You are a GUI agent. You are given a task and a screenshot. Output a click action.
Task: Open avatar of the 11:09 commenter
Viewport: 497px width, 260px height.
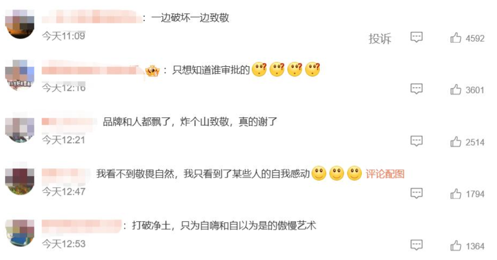tap(20, 24)
